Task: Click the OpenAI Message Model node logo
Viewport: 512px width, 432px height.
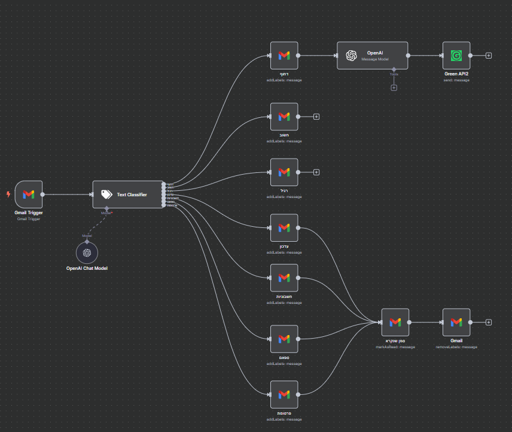Action: tap(351, 56)
